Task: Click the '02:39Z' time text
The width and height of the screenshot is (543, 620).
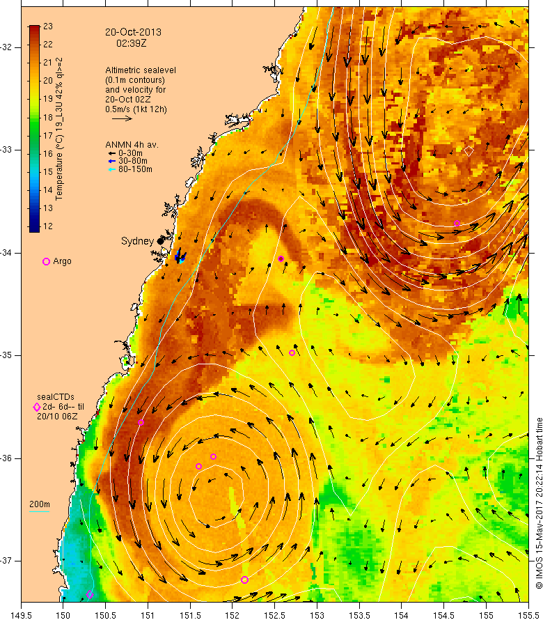Action: (x=131, y=43)
